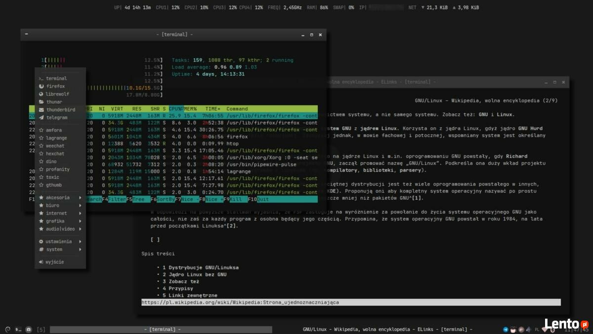Switch to 'GNU/Linux - Wikipedia' ELinks taskbar entry

coord(387,330)
